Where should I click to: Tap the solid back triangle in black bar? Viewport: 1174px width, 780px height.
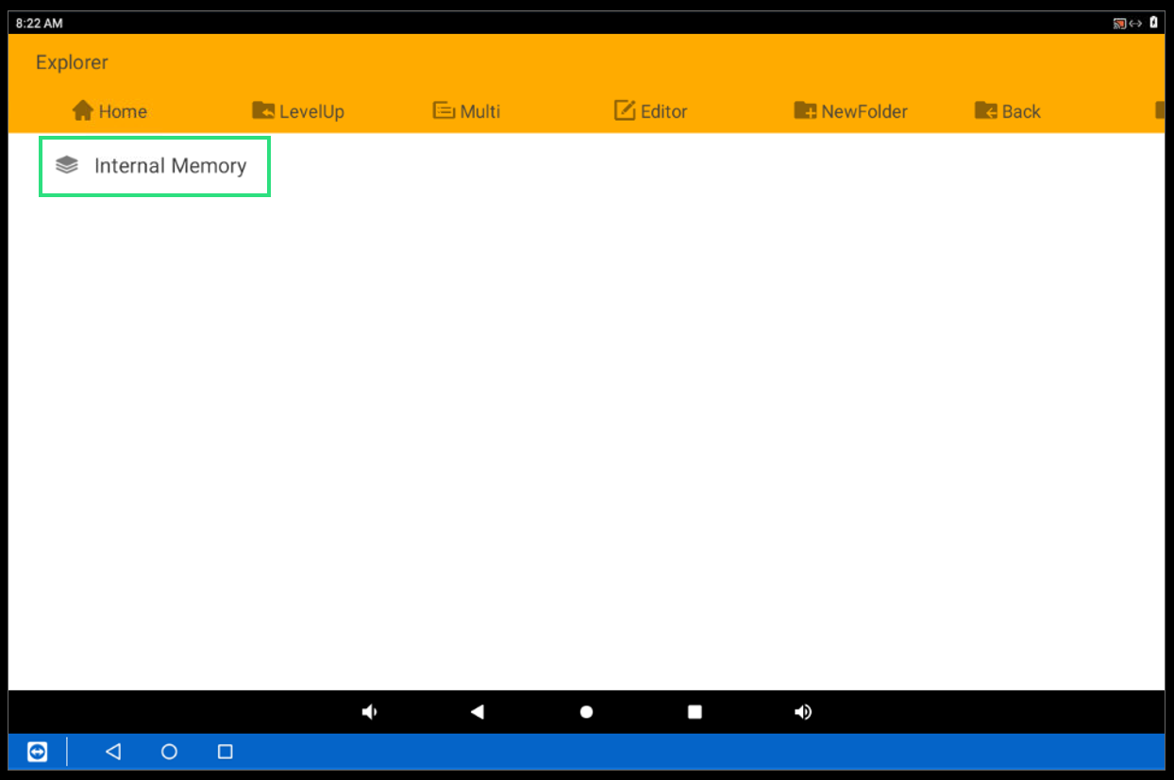[x=478, y=712]
